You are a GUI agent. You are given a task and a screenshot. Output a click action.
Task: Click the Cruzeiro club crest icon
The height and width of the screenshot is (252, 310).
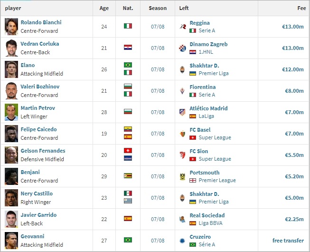click(183, 241)
